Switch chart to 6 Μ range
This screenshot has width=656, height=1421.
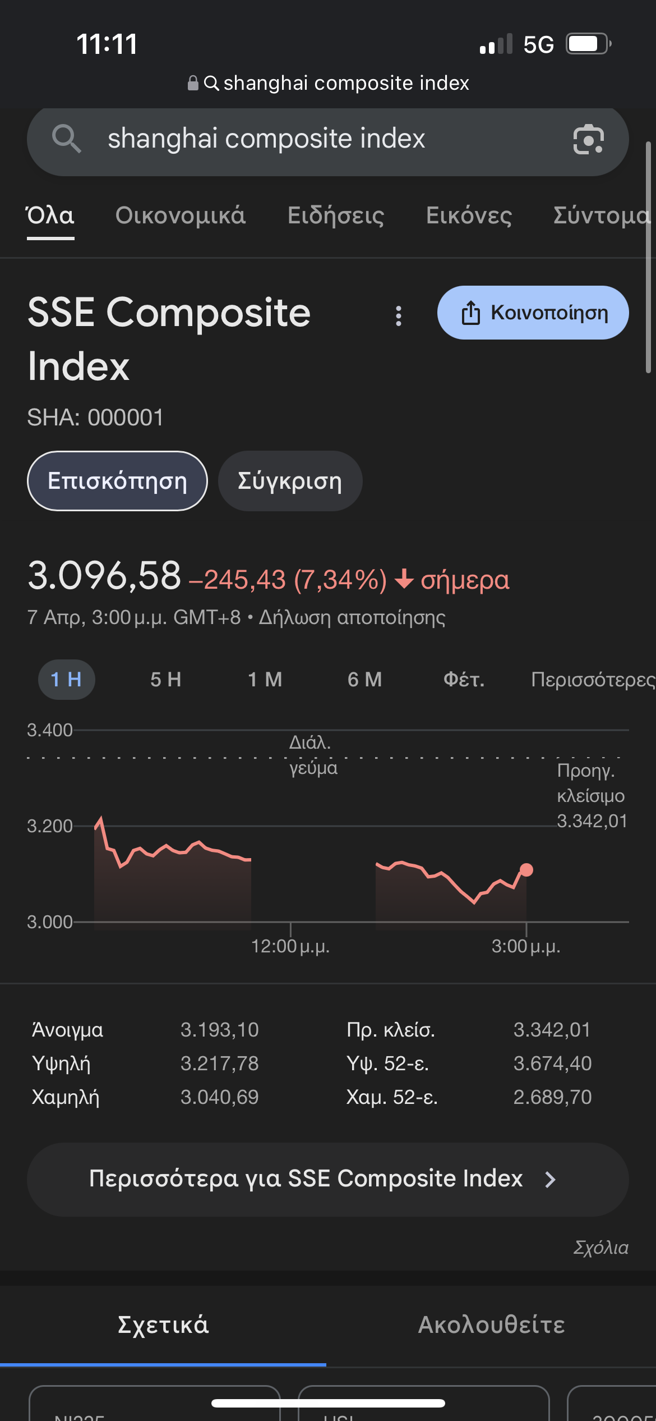(365, 680)
